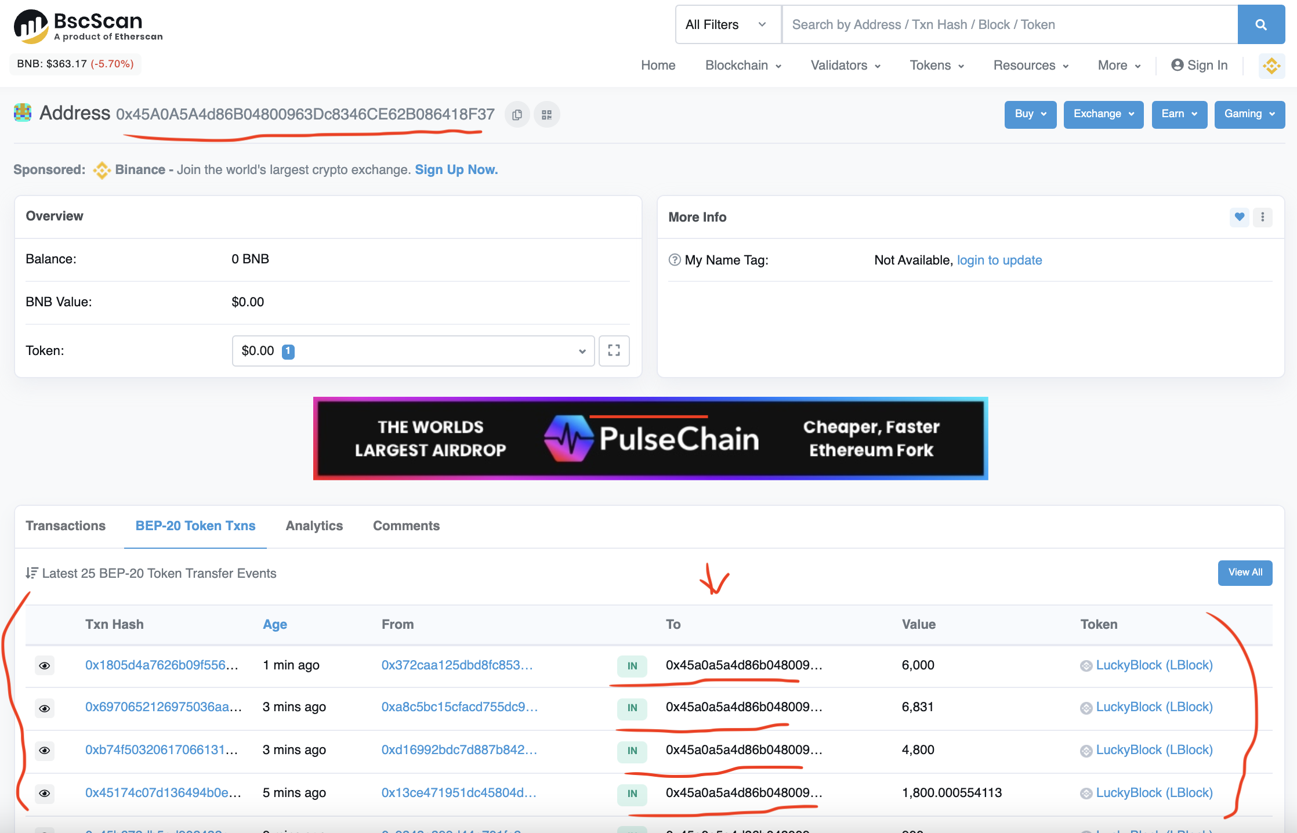Click the My Name Tag help icon

[675, 260]
